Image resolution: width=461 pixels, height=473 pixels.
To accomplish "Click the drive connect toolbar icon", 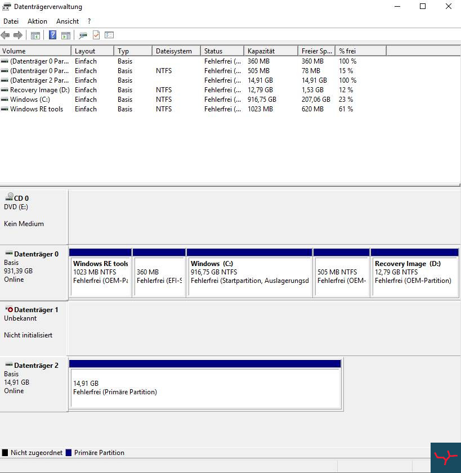I will tap(83, 35).
